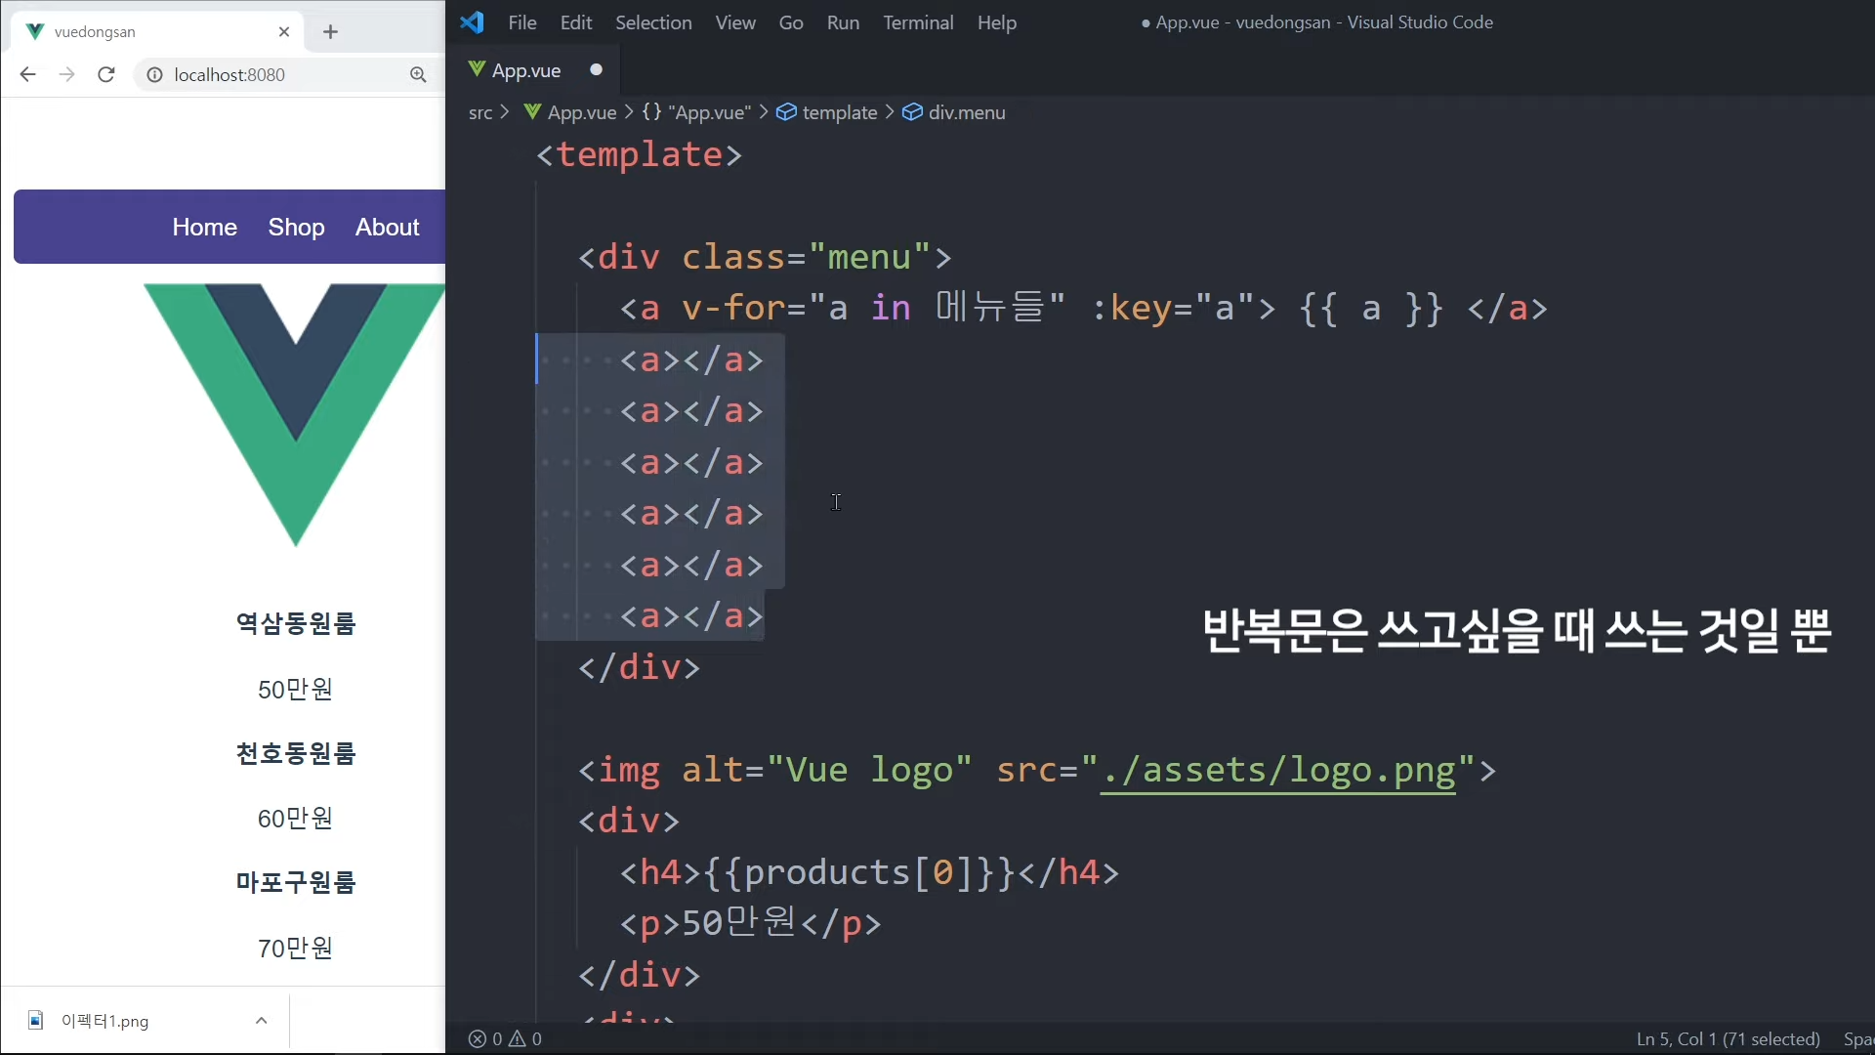
Task: Click the VS Code logo icon
Action: click(x=472, y=22)
